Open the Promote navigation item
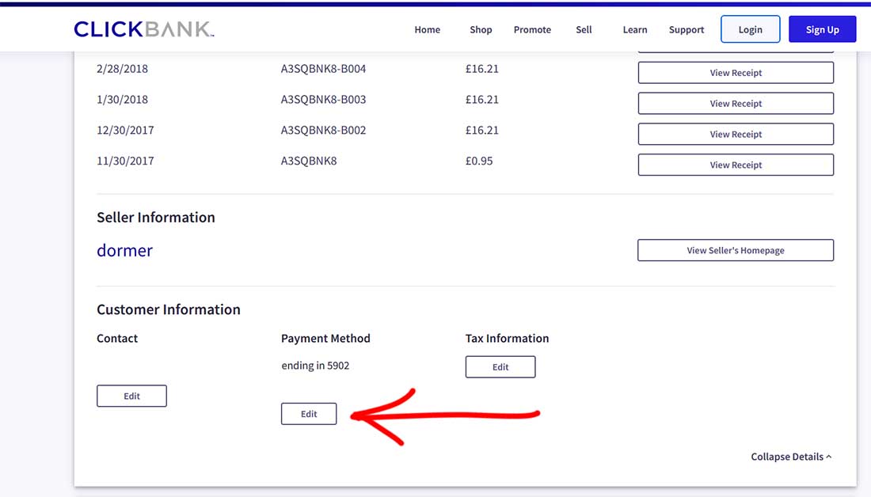Screen dimensions: 871x497 tap(532, 29)
